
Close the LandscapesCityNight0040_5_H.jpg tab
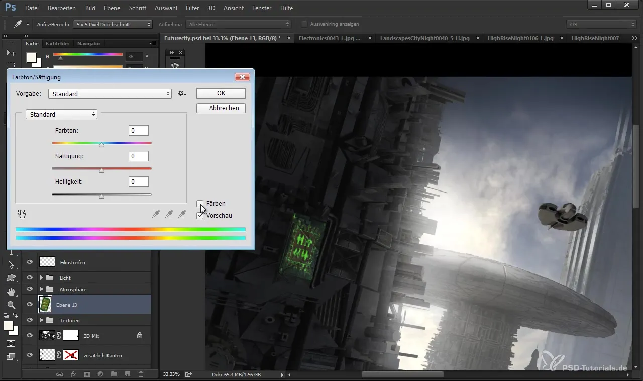[477, 38]
